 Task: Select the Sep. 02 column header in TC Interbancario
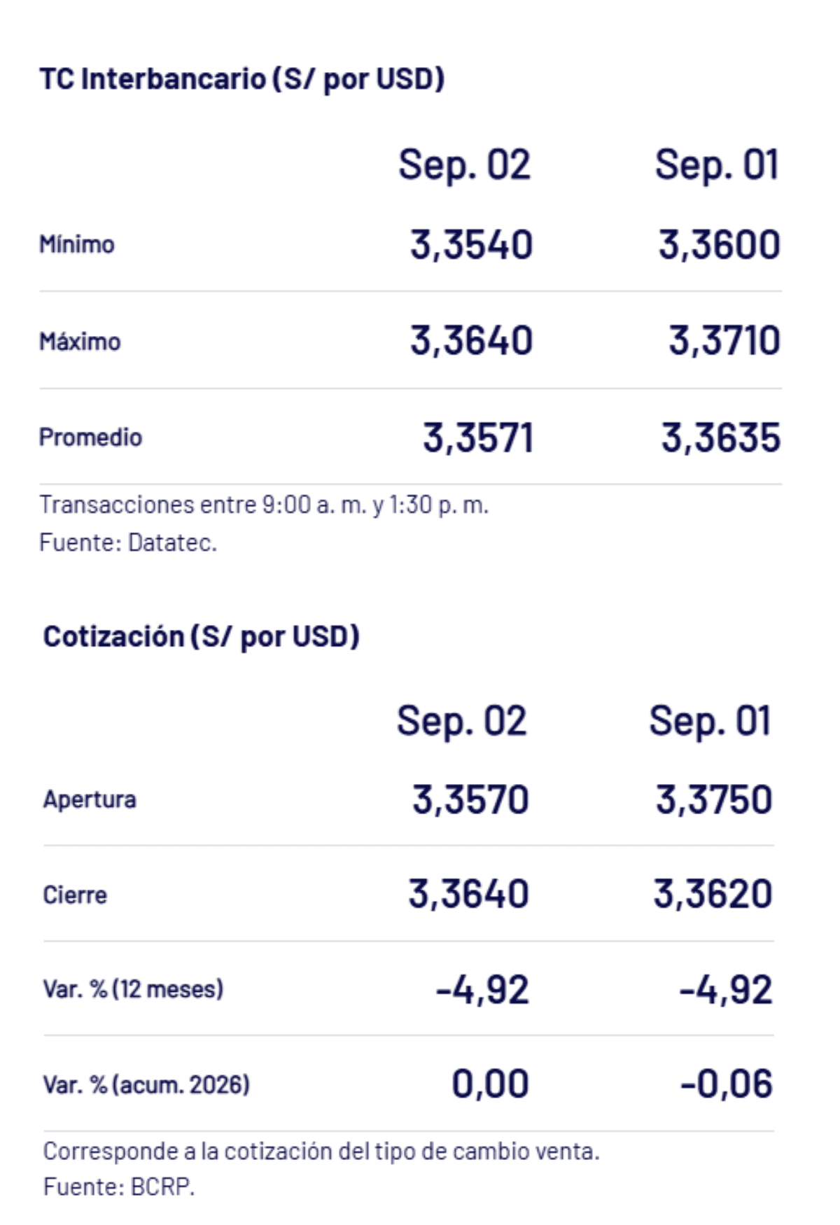point(464,166)
